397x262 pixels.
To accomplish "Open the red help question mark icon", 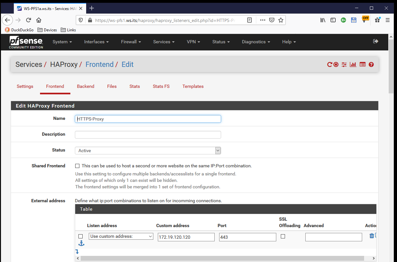I will pyautogui.click(x=371, y=65).
